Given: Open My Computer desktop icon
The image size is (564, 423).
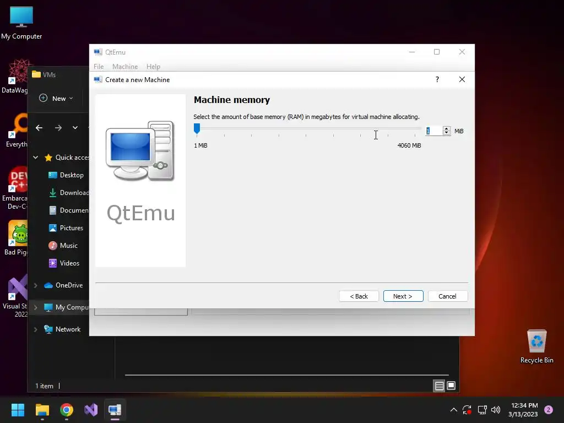Looking at the screenshot, I should (21, 23).
